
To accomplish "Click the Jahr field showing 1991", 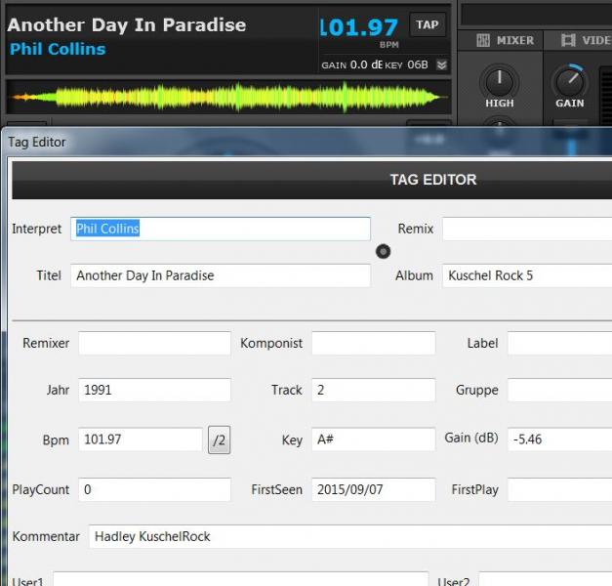I will tap(154, 390).
